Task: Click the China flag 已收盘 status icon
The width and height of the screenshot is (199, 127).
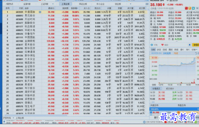Action: (x=165, y=122)
